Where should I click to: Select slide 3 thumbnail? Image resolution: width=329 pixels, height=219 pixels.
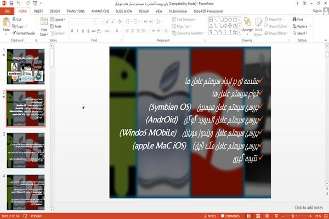click(x=26, y=150)
